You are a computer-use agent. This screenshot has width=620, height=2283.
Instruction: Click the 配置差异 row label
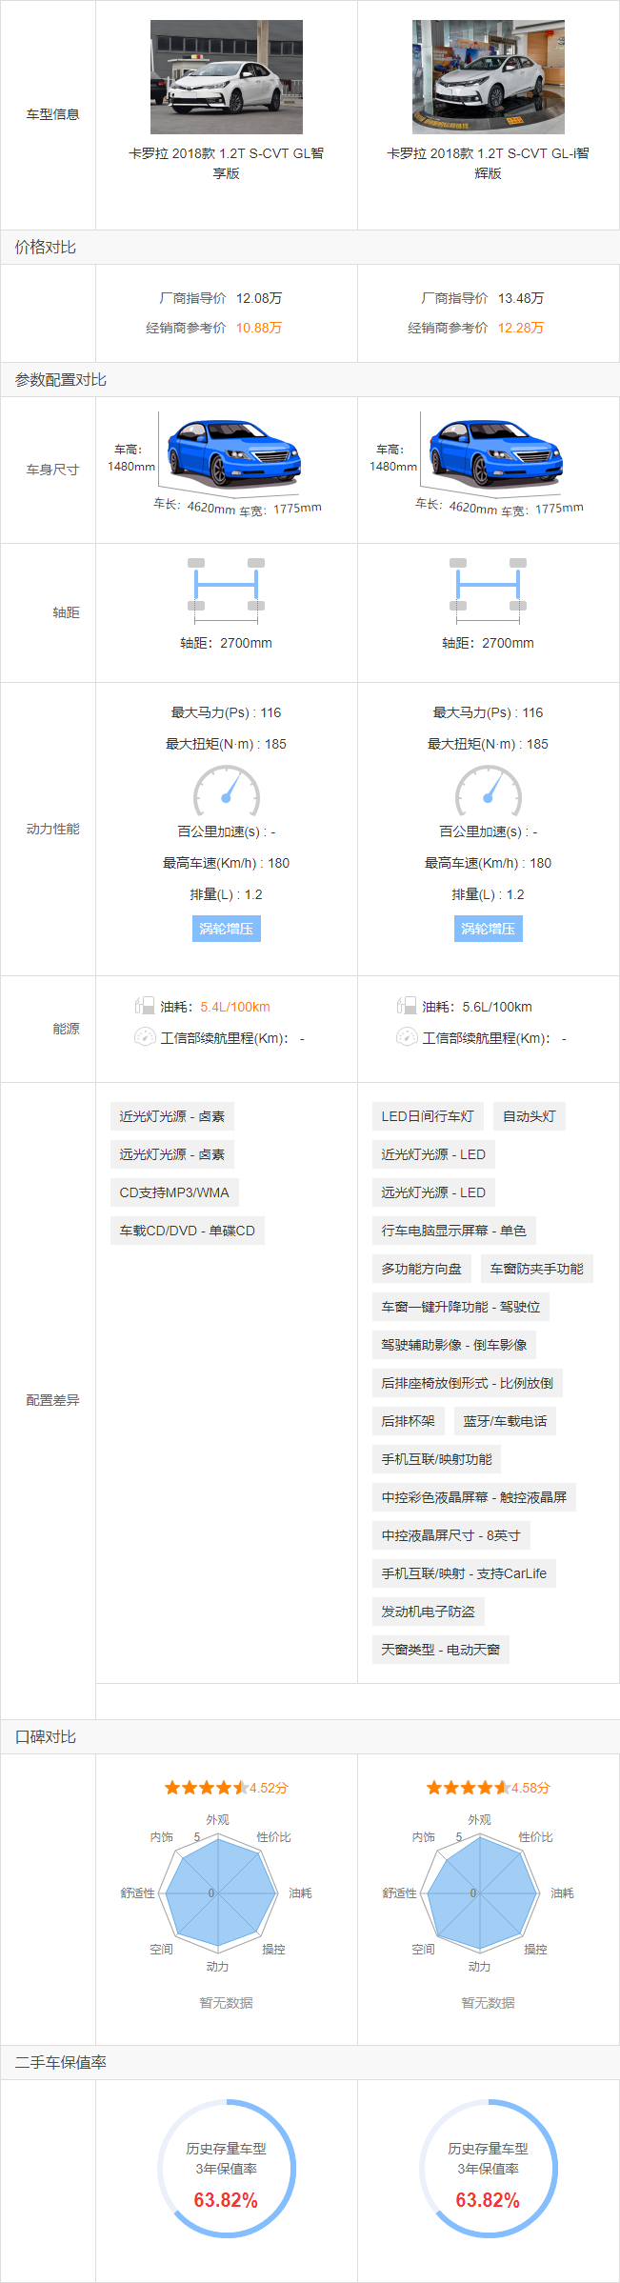[52, 1400]
